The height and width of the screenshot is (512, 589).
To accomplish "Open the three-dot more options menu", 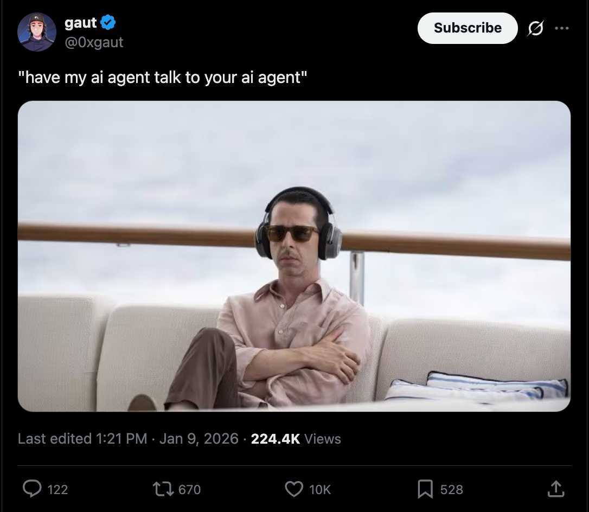I will coord(561,28).
